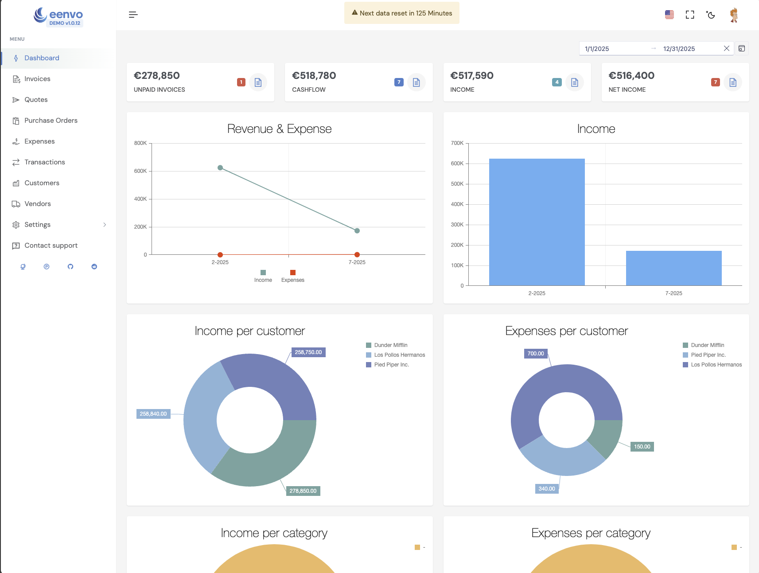Open the GitHub link icon

pyautogui.click(x=70, y=266)
